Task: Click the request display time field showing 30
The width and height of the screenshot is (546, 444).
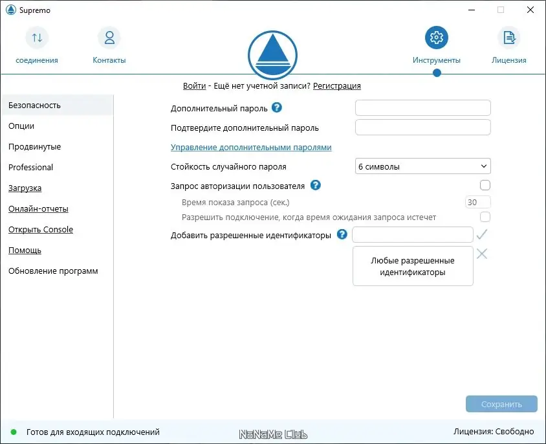Action: click(477, 202)
